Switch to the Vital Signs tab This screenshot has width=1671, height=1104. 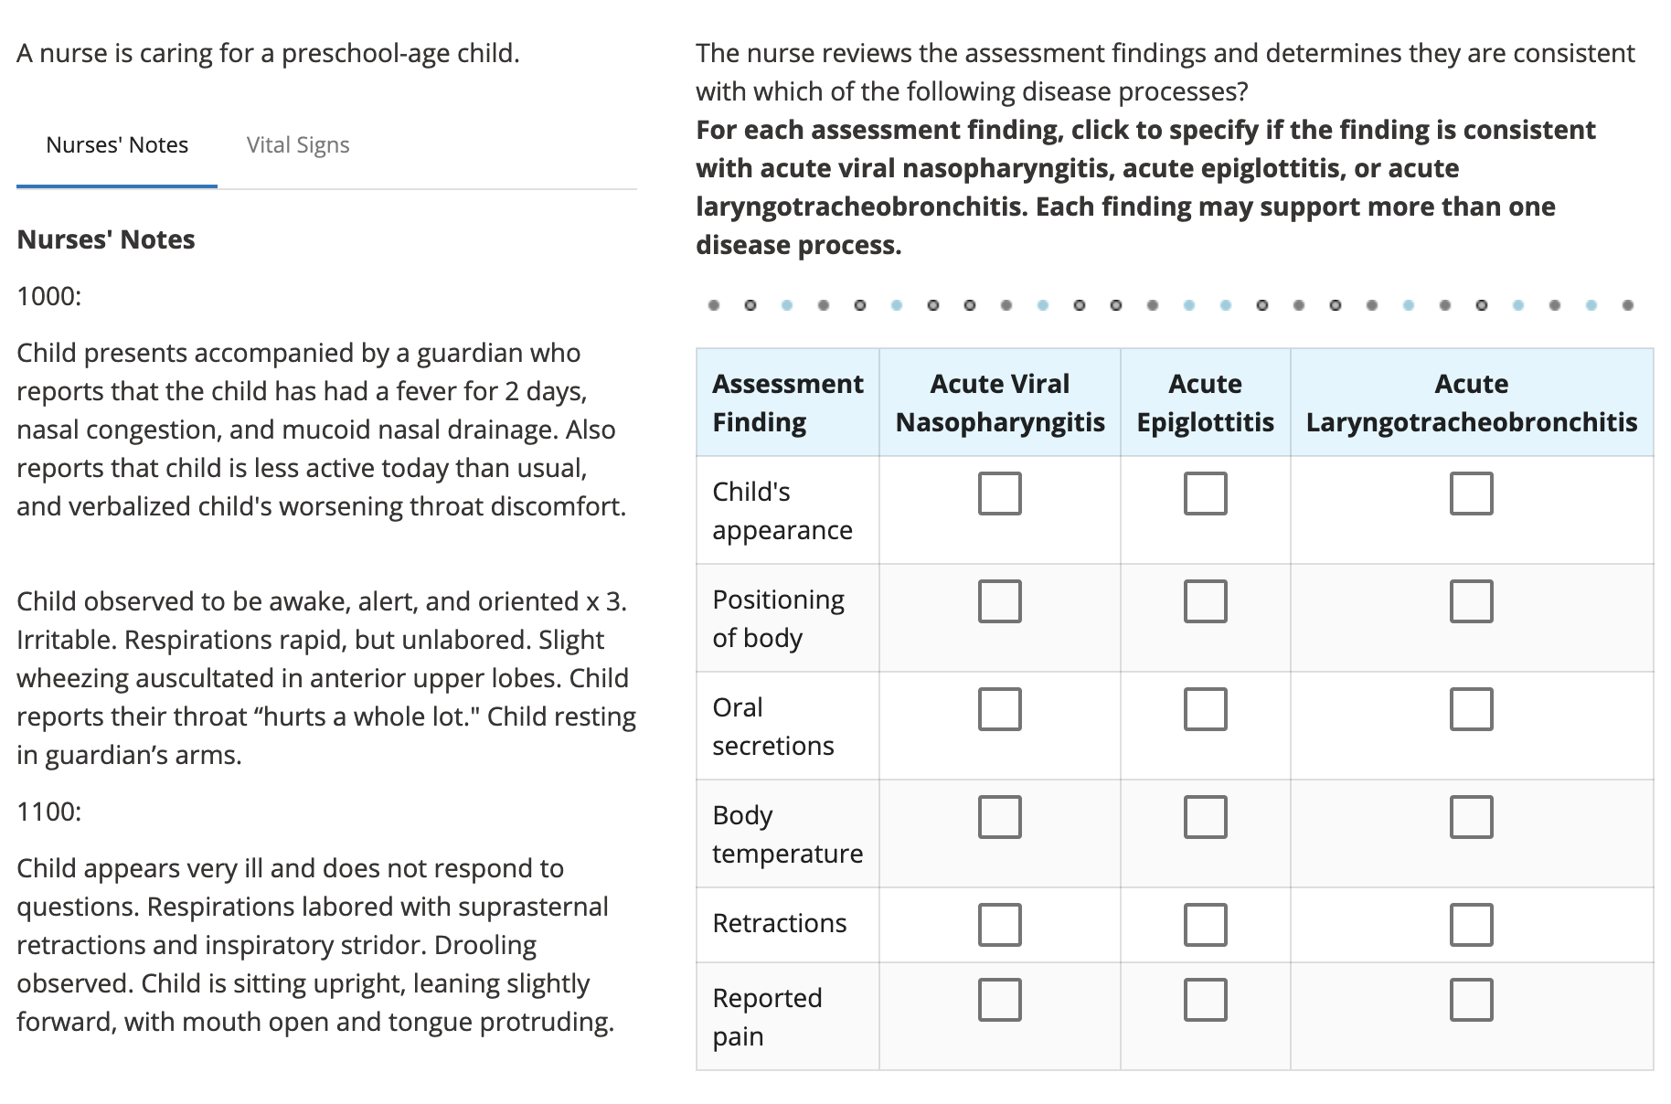[x=297, y=144]
